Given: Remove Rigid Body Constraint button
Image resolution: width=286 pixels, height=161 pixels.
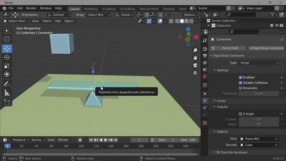Looking at the screenshot, I should [x=266, y=48].
